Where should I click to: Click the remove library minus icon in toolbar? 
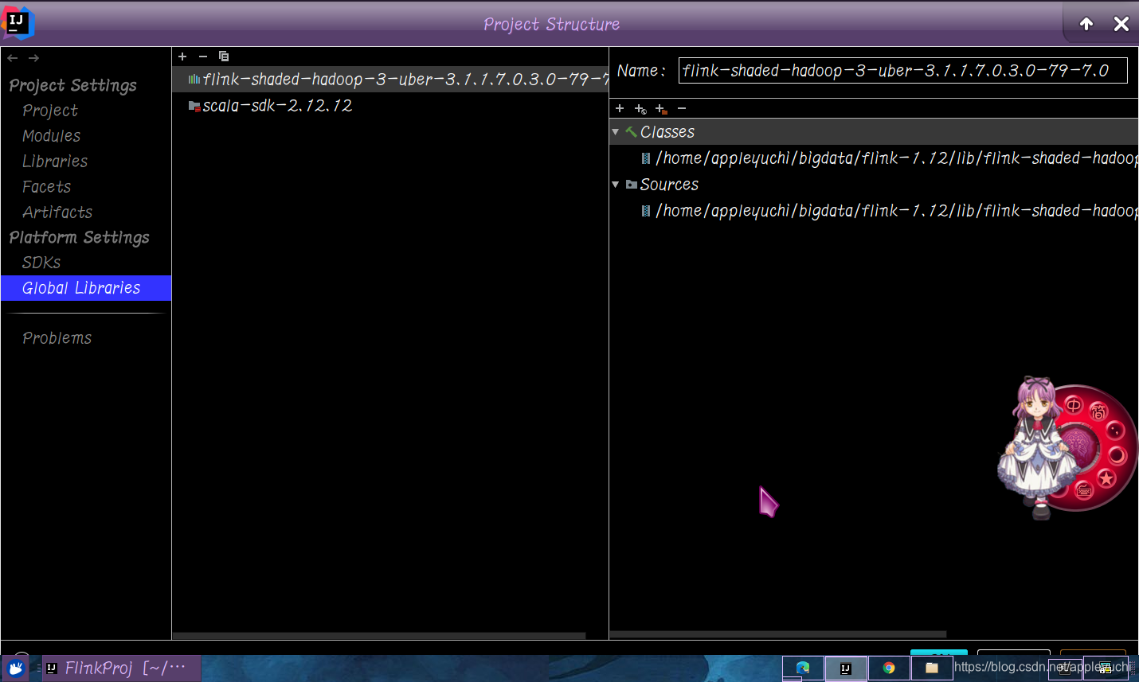tap(202, 57)
